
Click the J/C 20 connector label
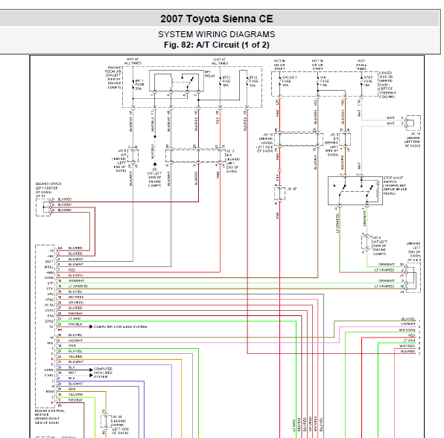pos(121,425)
